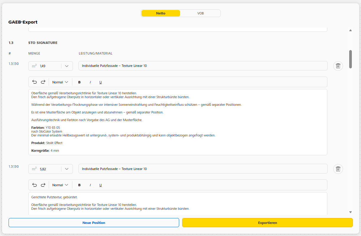This screenshot has height=236, width=361.
Task: Click the 'GAEB-Export' title
Action: pos(23,22)
